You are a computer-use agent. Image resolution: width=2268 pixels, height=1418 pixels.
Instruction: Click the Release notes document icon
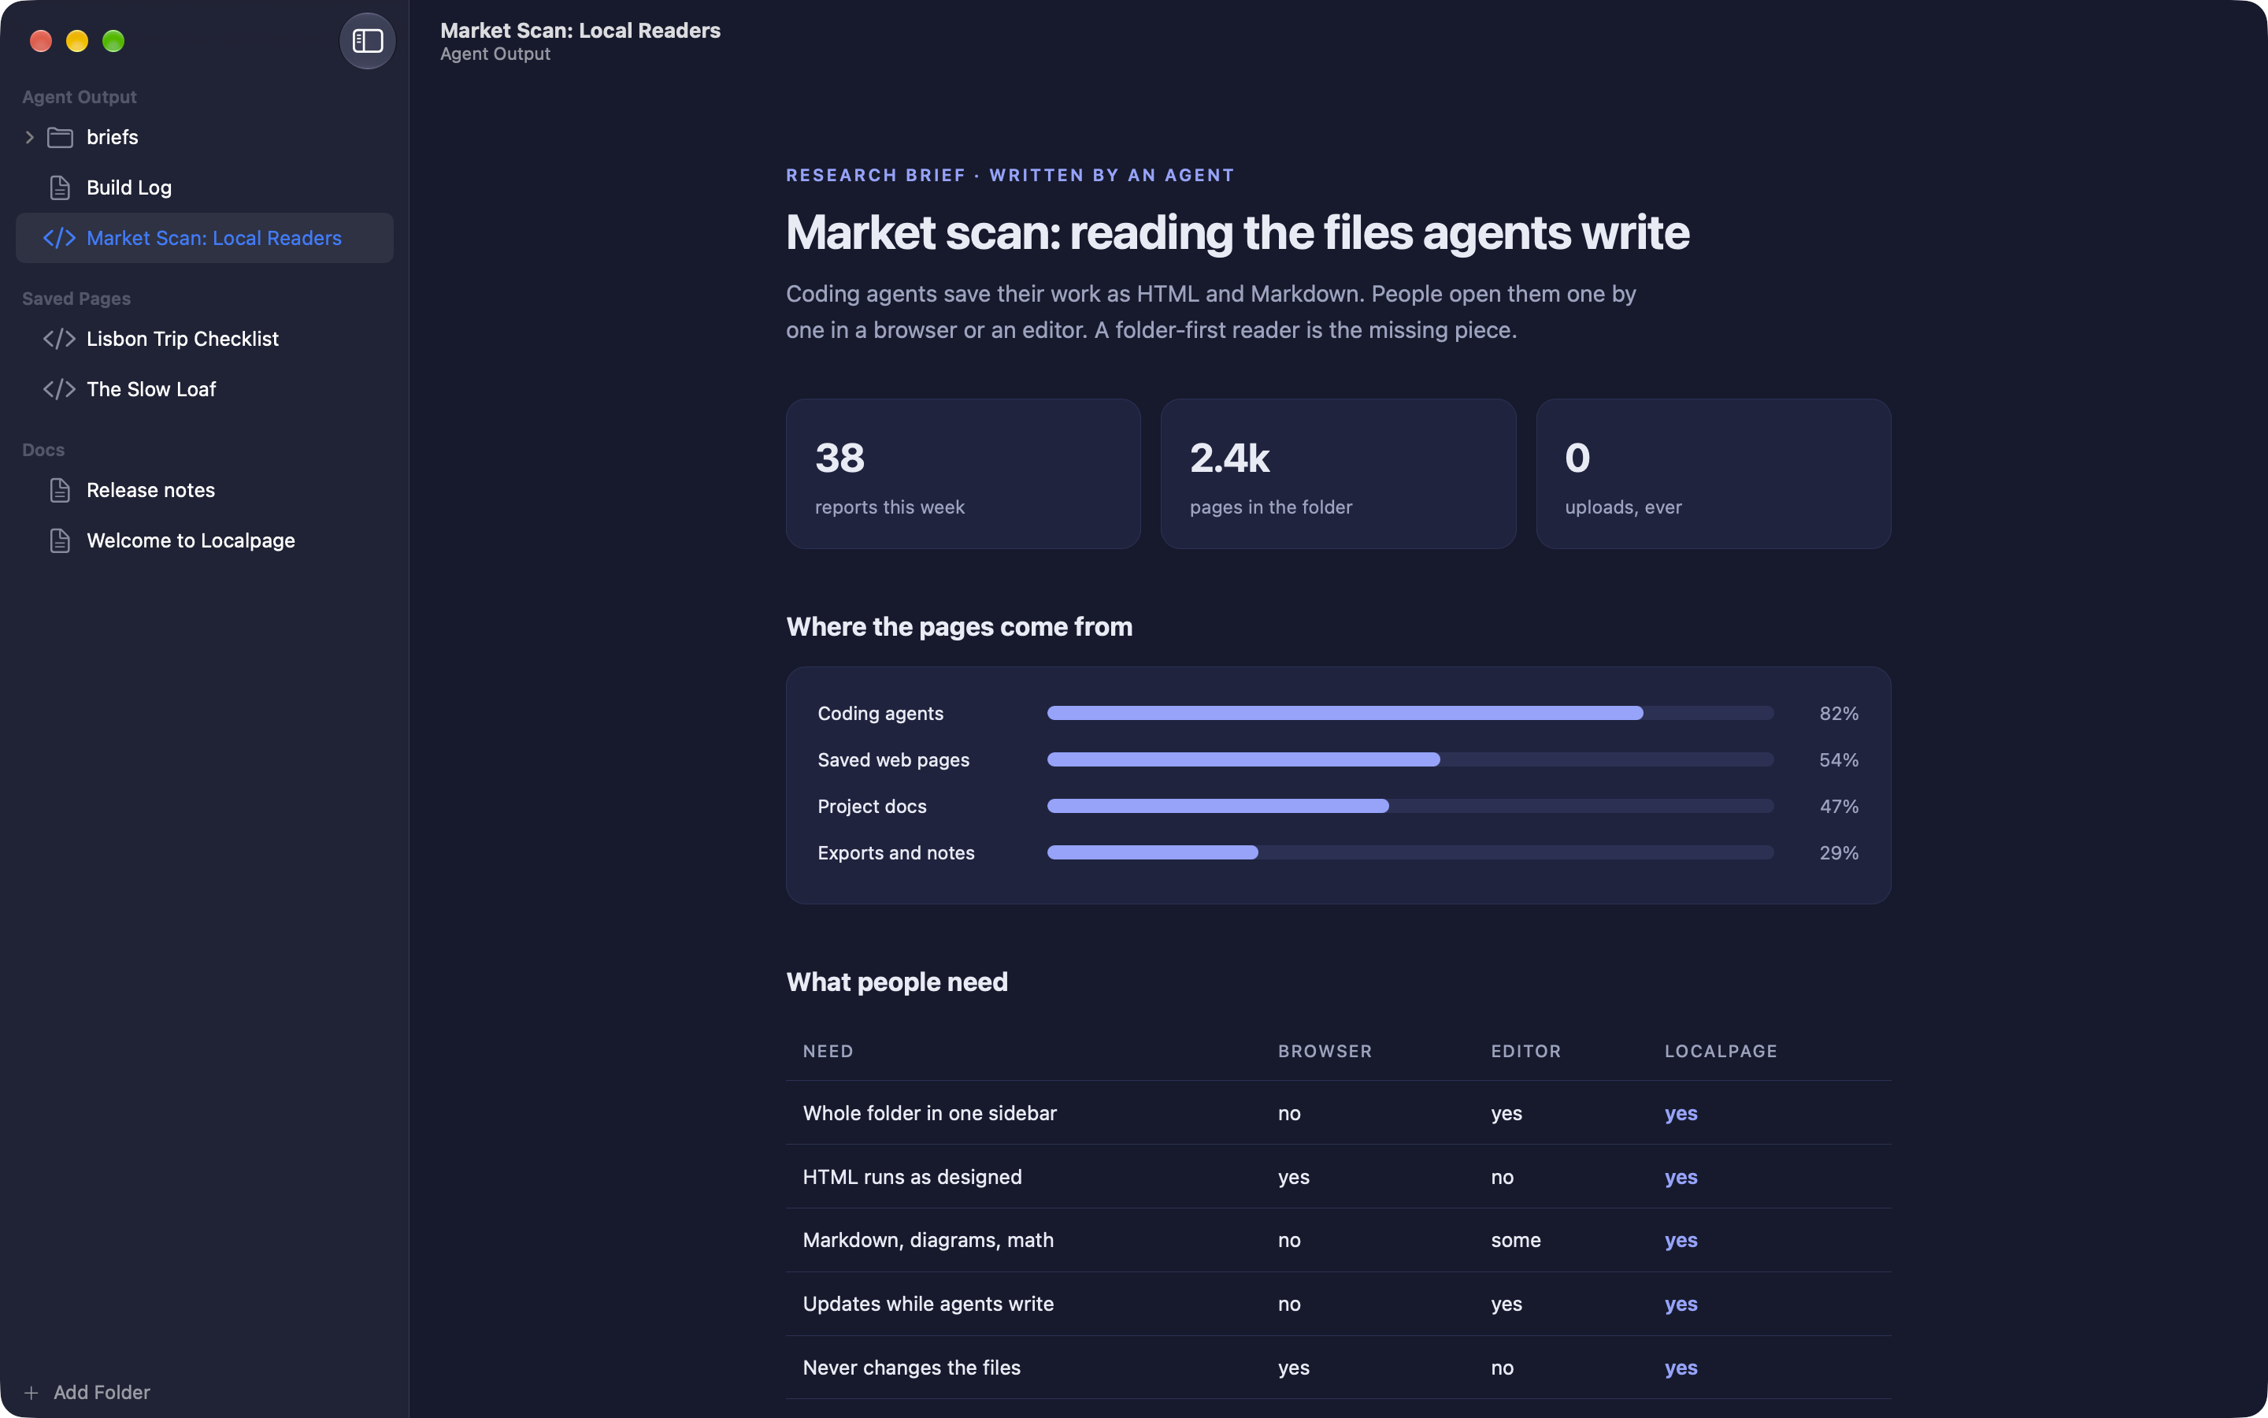coord(60,491)
